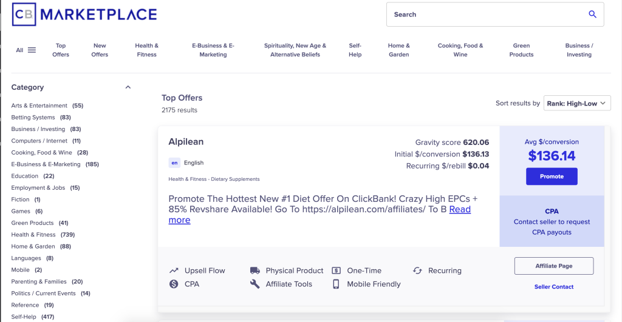Click the Seller Contact link

point(554,287)
